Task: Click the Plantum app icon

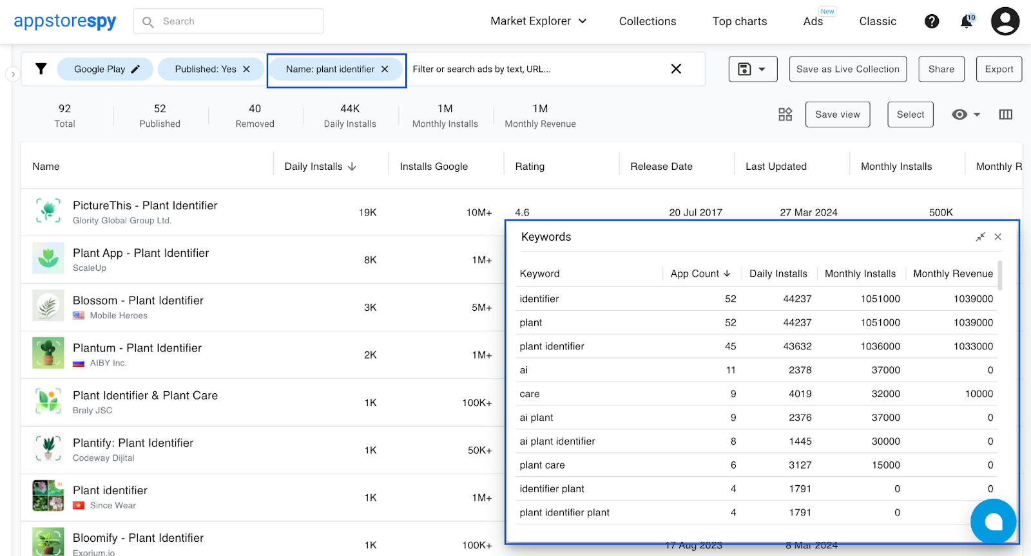Action: 48,353
